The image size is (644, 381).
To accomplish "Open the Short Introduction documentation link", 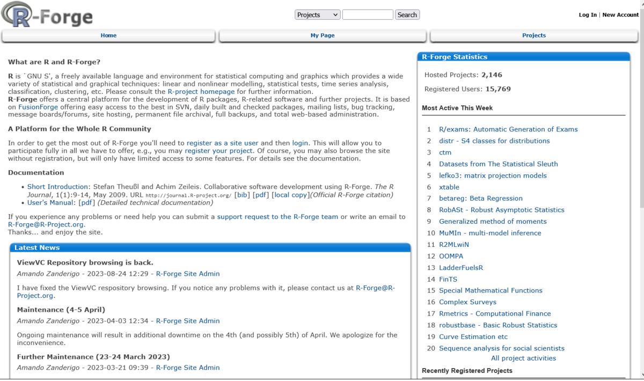I will (57, 187).
